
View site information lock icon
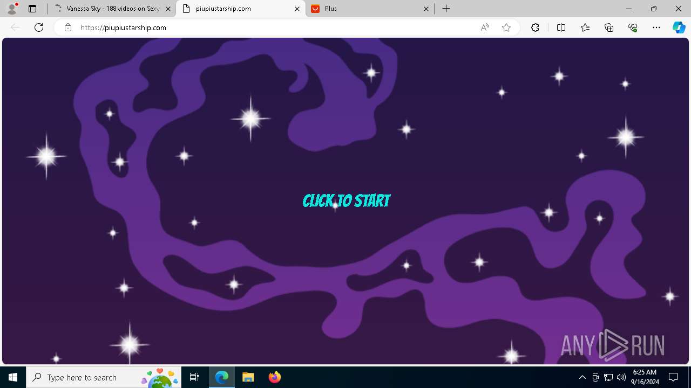point(67,27)
